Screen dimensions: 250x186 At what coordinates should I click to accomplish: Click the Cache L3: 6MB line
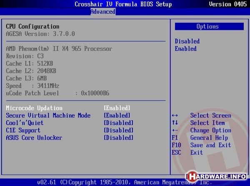(x=26, y=78)
